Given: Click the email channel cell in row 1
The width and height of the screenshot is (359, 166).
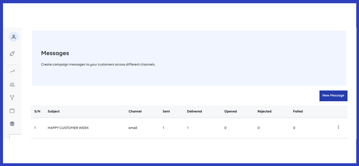Looking at the screenshot, I should pos(133,128).
